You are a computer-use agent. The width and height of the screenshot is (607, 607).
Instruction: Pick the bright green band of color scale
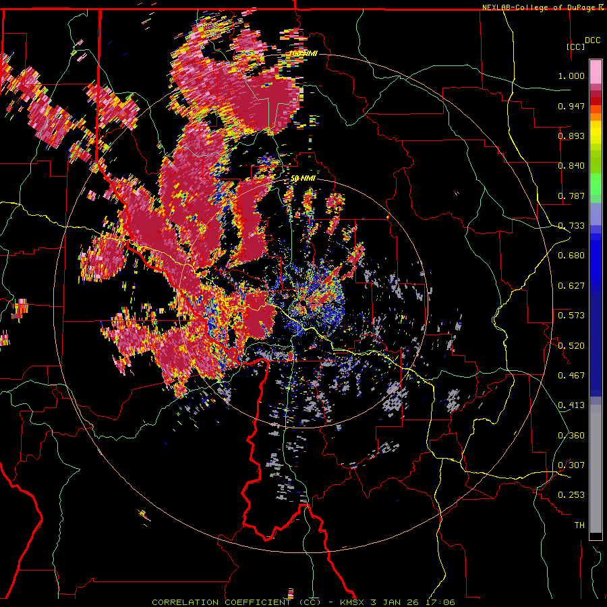point(596,184)
